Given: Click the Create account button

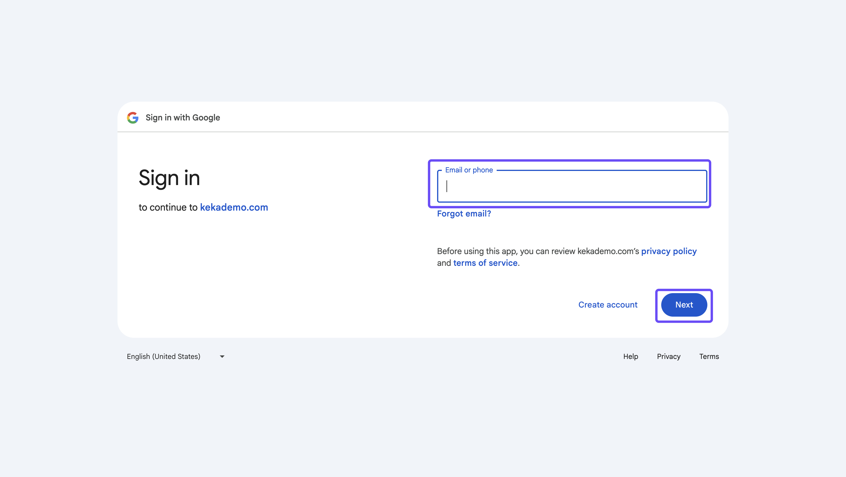Looking at the screenshot, I should pos(607,305).
